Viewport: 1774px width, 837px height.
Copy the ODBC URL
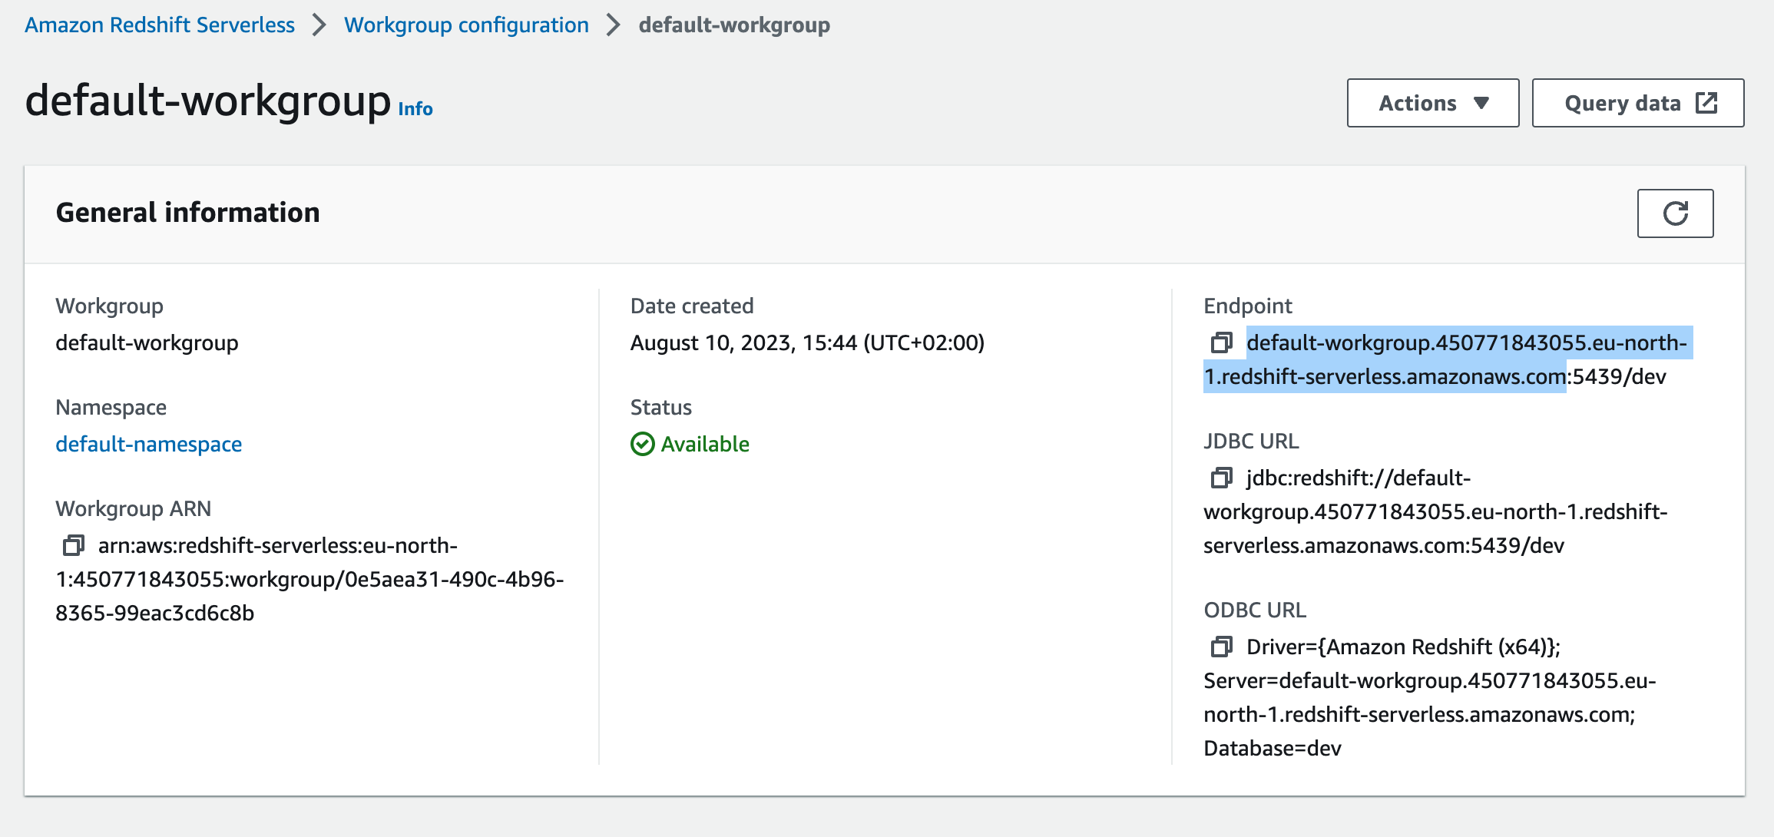pos(1222,647)
